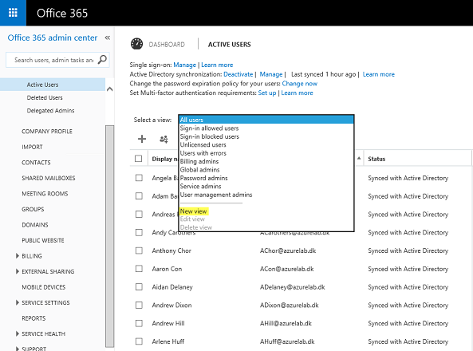
Task: Select Anthony Chor row checkbox
Action: (139, 250)
